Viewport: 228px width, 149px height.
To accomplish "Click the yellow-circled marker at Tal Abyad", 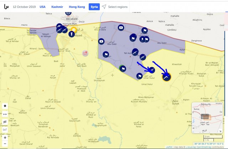I will pos(74,30).
